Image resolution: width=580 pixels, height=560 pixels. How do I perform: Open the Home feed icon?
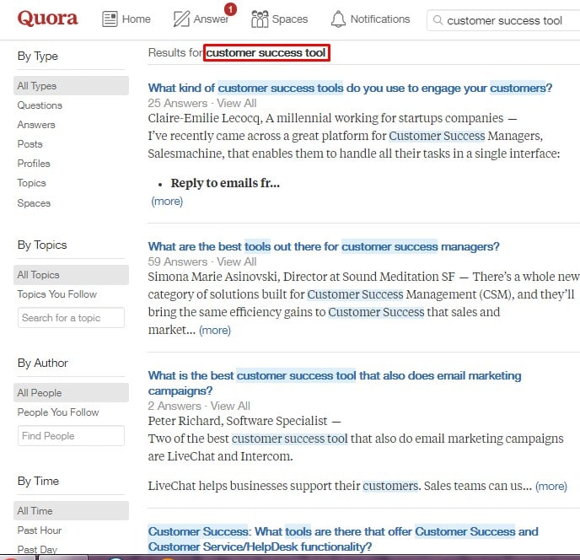110,19
